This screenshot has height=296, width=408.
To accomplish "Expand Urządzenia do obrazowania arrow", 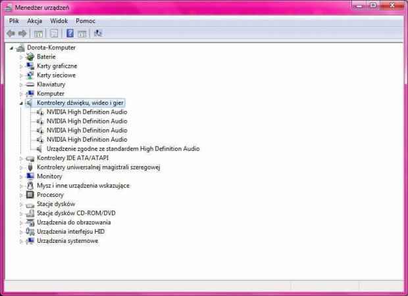I will click(x=21, y=223).
